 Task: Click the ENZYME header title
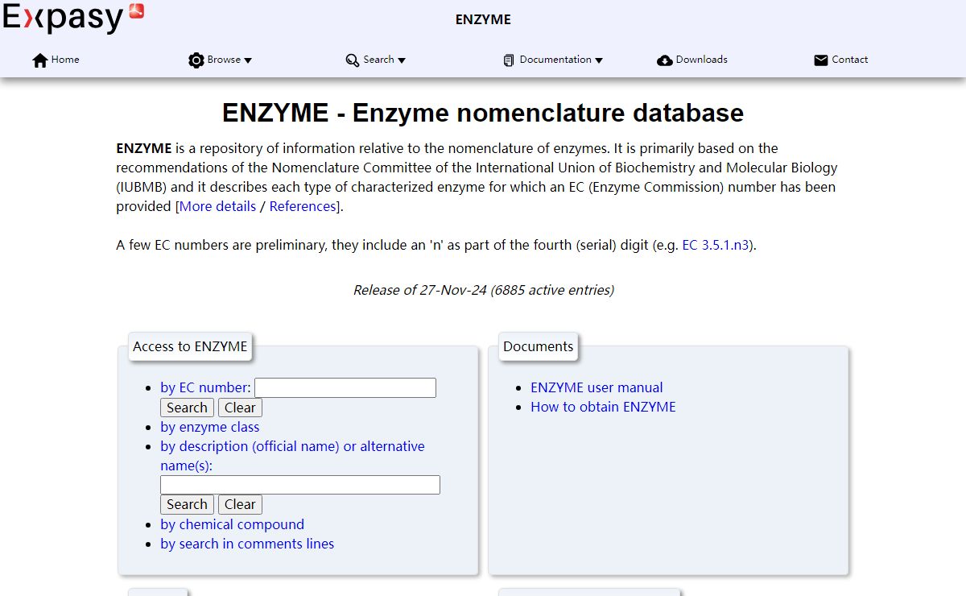tap(483, 19)
